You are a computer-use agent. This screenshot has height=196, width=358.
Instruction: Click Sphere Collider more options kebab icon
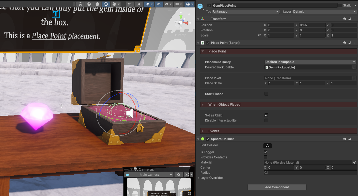pos(355,139)
